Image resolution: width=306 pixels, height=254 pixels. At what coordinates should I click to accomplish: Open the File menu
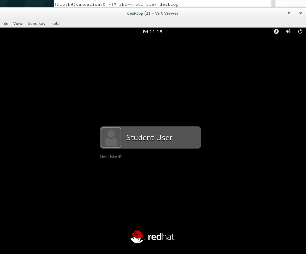point(5,23)
